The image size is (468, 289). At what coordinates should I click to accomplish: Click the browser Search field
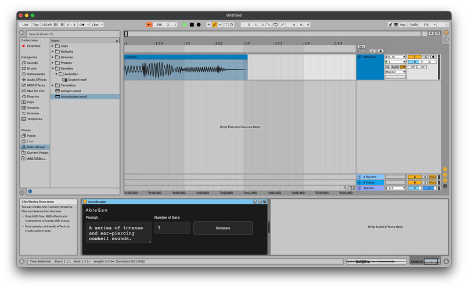(73, 34)
